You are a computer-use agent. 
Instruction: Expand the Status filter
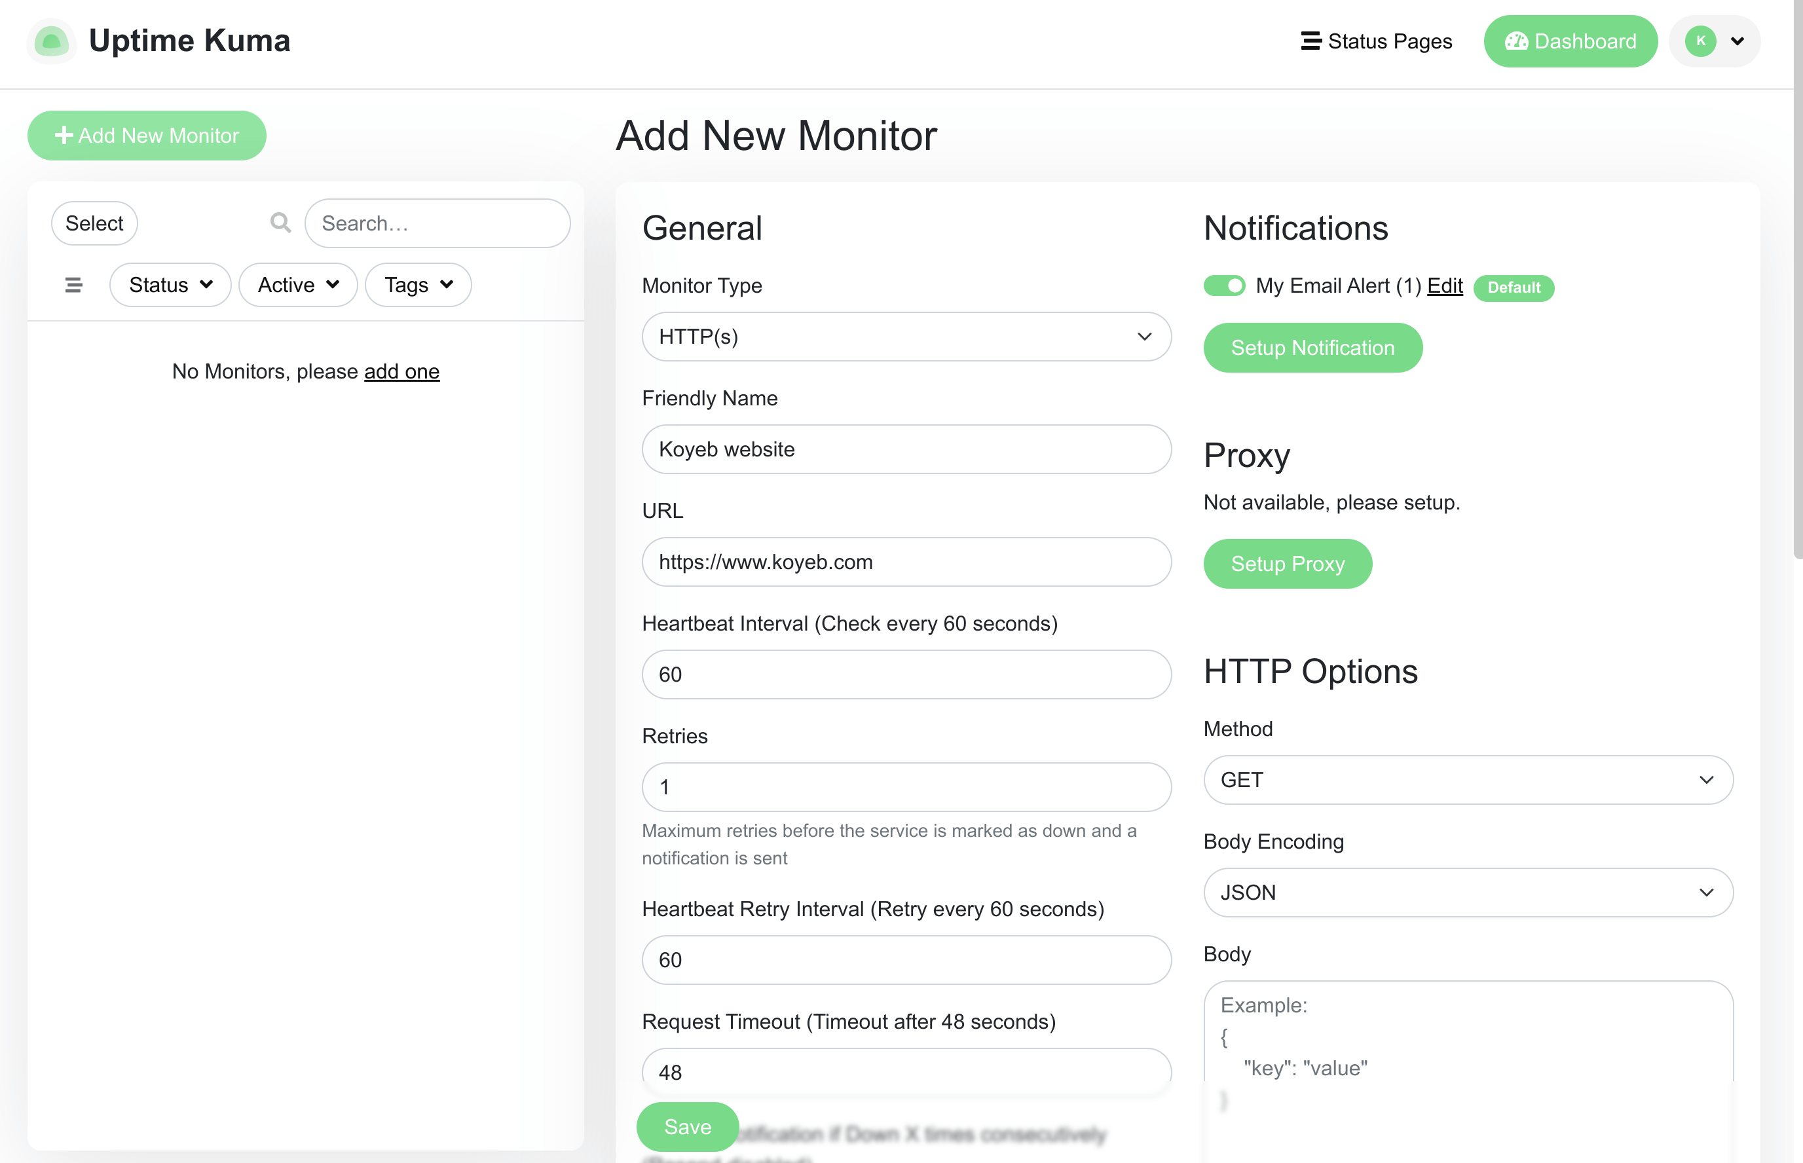[170, 285]
